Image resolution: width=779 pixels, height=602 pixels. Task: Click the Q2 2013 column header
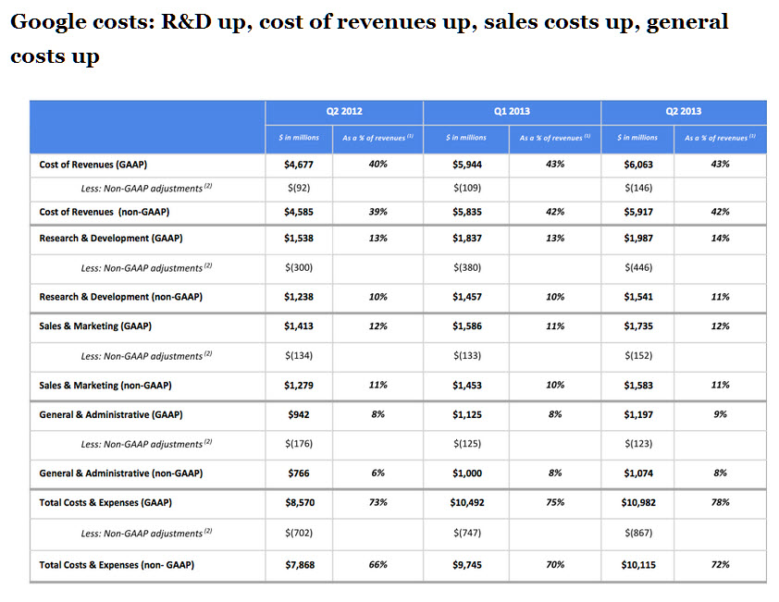click(x=683, y=111)
